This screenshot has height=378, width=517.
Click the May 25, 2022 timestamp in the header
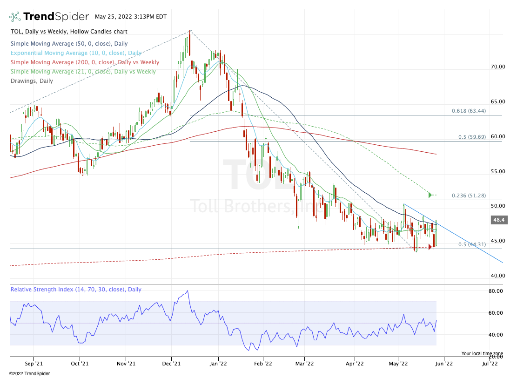127,17
